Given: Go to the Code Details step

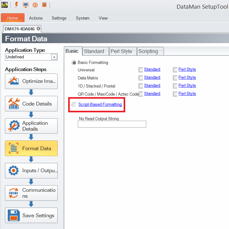Looking at the screenshot, I should pos(31,104).
